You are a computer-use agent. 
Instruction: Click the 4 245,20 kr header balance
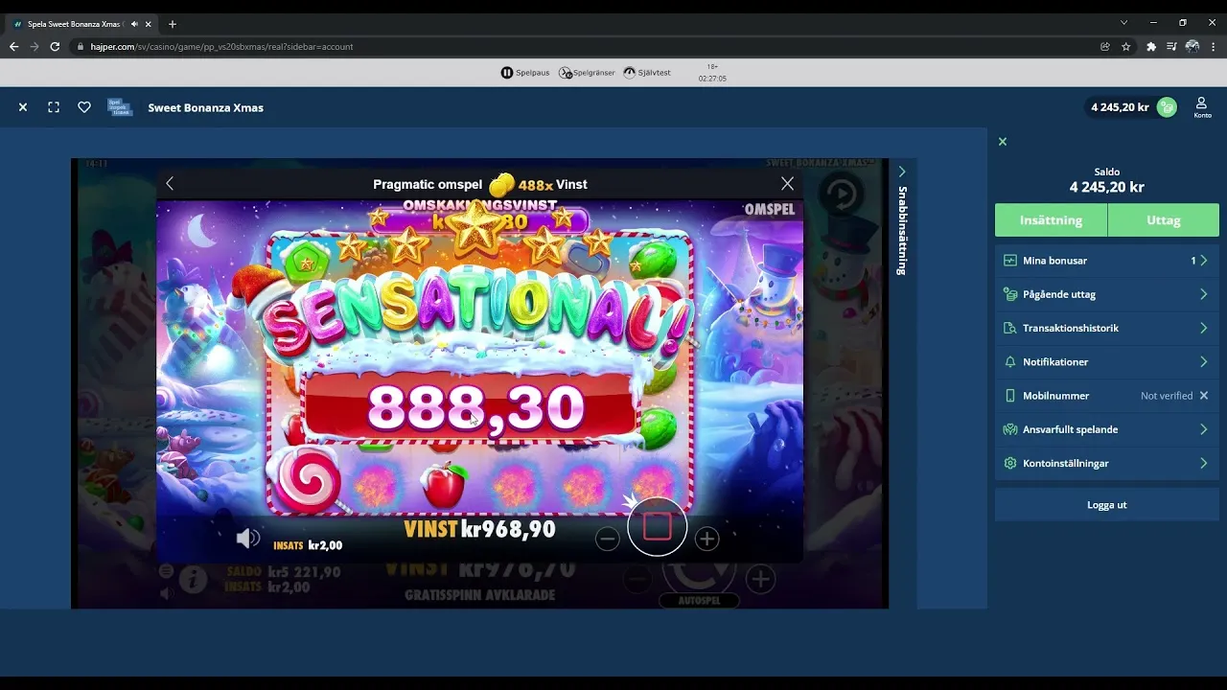point(1120,107)
